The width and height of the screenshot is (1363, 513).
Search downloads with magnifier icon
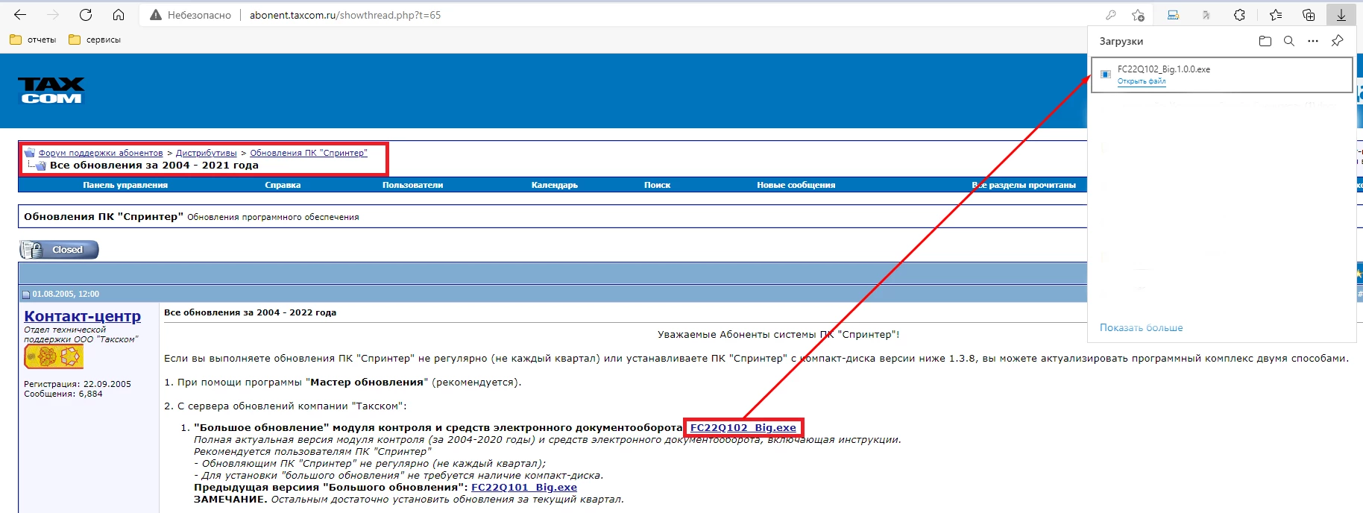pyautogui.click(x=1288, y=41)
